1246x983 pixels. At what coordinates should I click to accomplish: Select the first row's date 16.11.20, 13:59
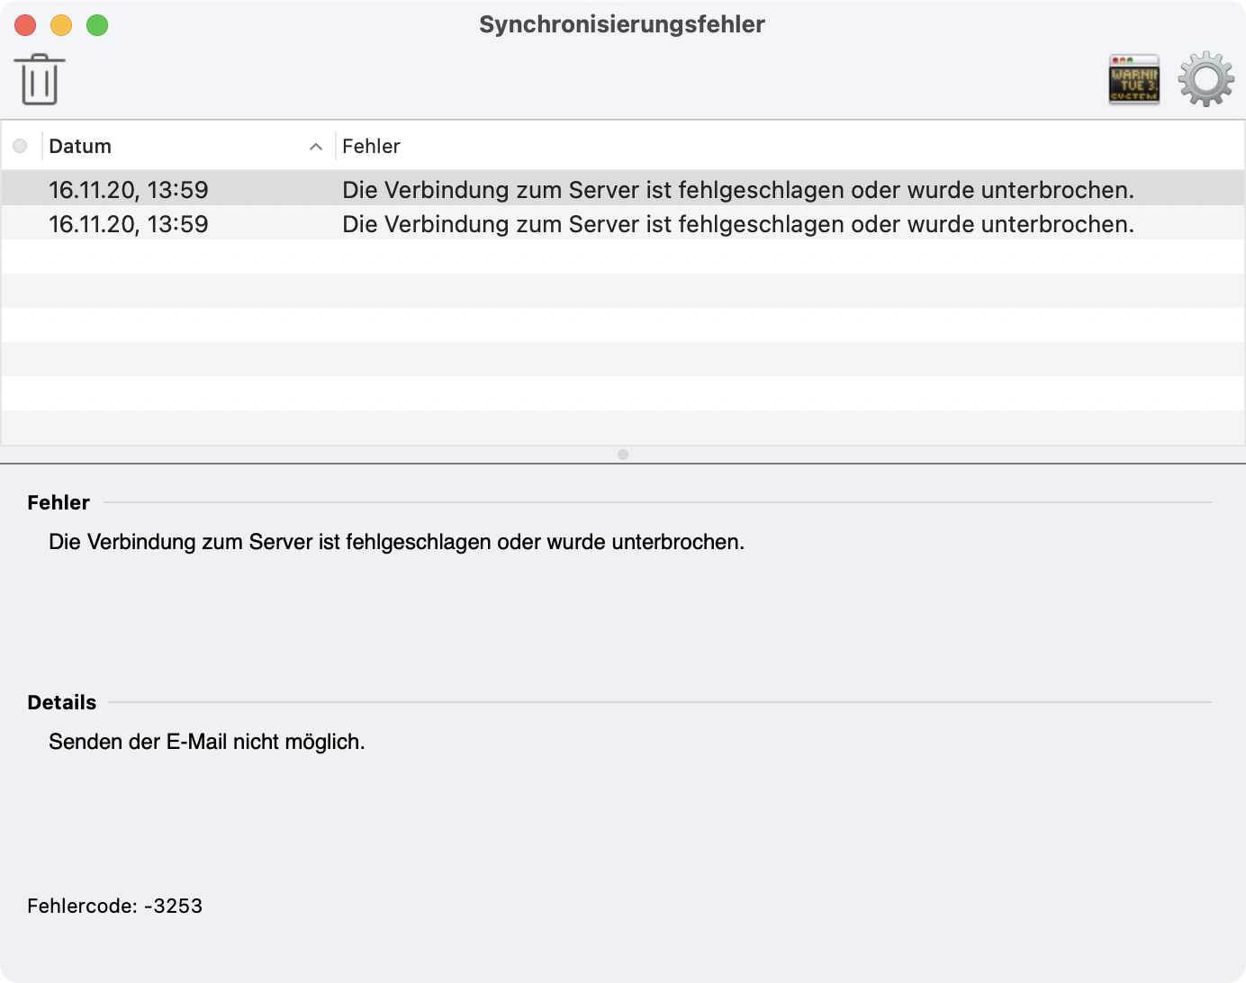pyautogui.click(x=128, y=190)
